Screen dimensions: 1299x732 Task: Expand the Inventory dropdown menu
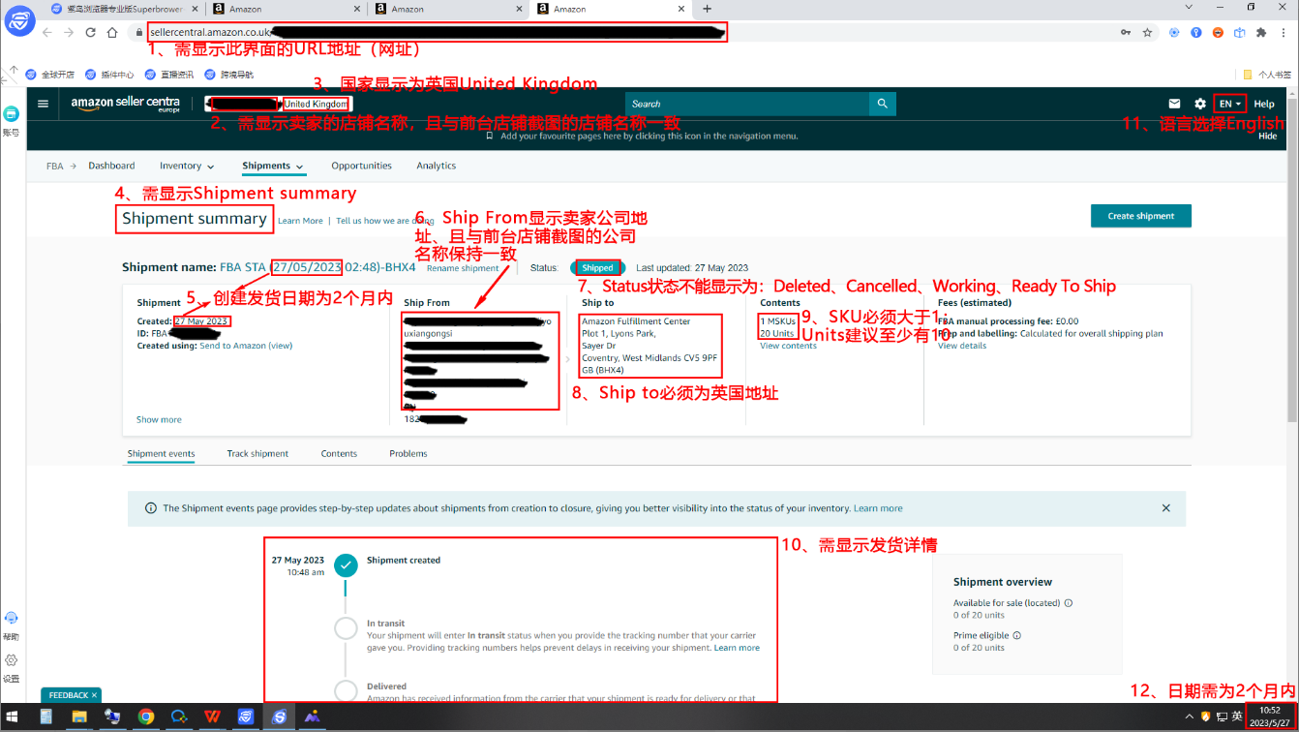(186, 166)
